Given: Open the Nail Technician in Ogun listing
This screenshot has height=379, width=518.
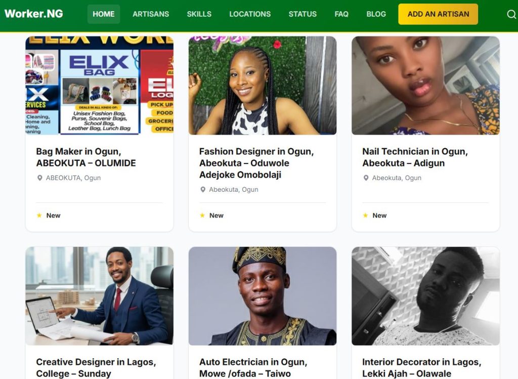Looking at the screenshot, I should tap(415, 157).
